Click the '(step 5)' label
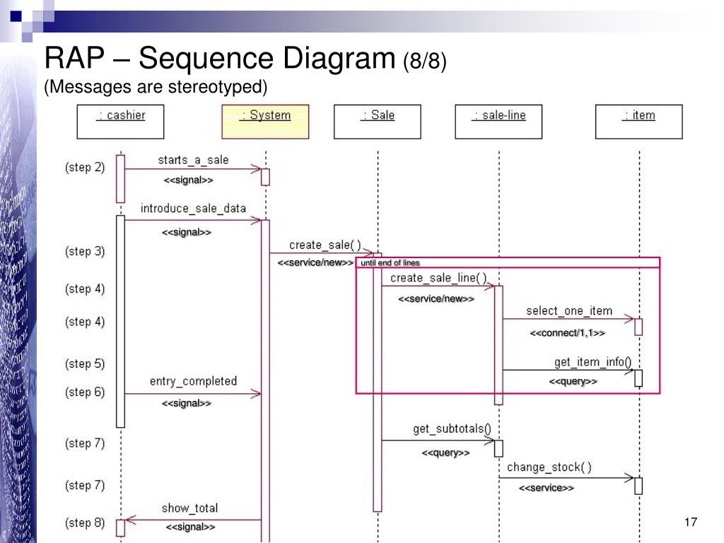This screenshot has height=543, width=724. point(85,364)
